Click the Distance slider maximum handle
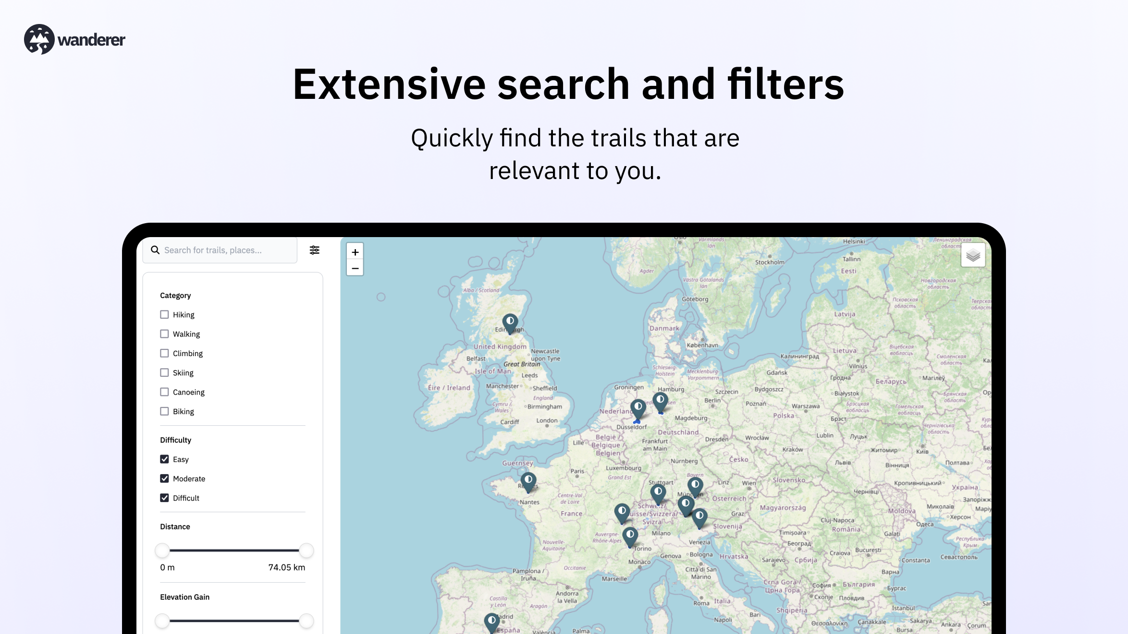 307,550
